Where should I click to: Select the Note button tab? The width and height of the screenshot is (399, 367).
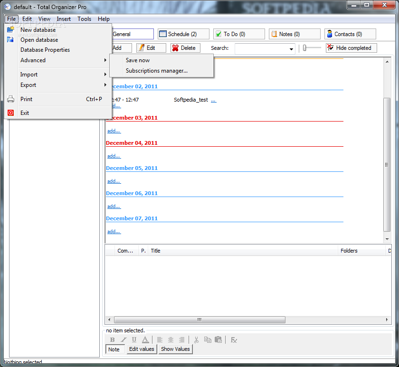(115, 349)
